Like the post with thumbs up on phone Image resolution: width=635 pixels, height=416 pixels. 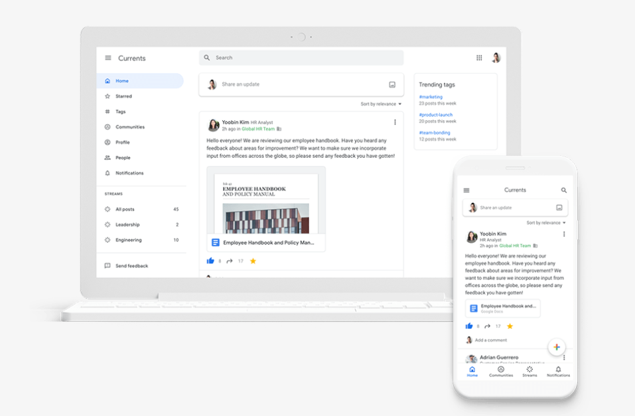pos(469,326)
